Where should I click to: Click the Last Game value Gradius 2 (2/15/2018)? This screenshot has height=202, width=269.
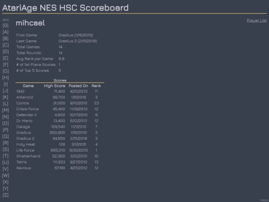(78, 41)
